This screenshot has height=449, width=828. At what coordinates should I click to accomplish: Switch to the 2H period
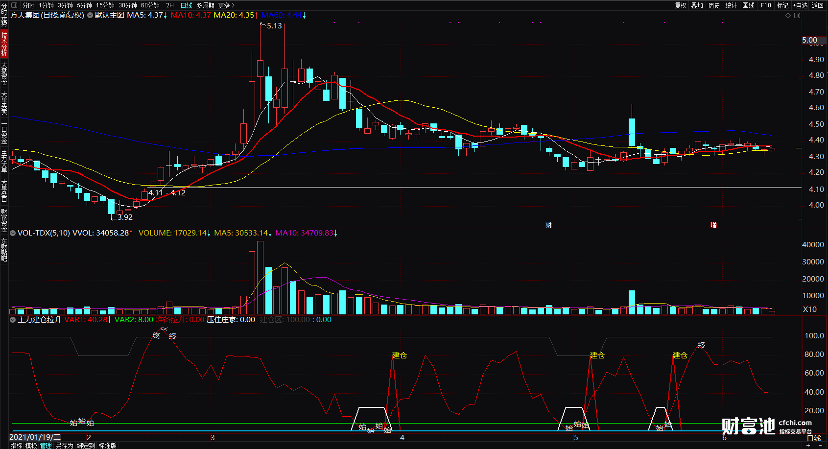[x=170, y=5]
